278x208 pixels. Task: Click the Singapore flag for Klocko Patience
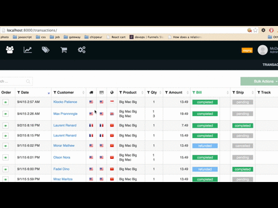point(112,102)
